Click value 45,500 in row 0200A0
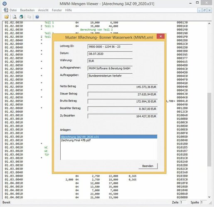Viewport: 214px width, 207px height. coord(113,194)
